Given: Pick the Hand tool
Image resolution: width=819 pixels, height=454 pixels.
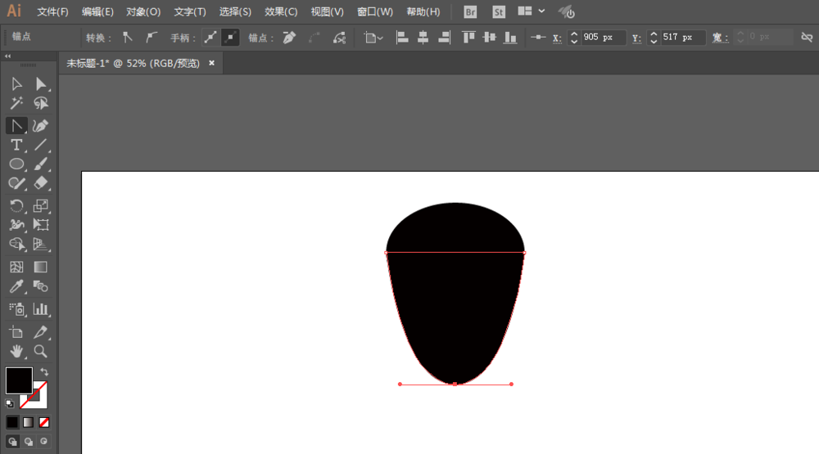Looking at the screenshot, I should click(16, 351).
